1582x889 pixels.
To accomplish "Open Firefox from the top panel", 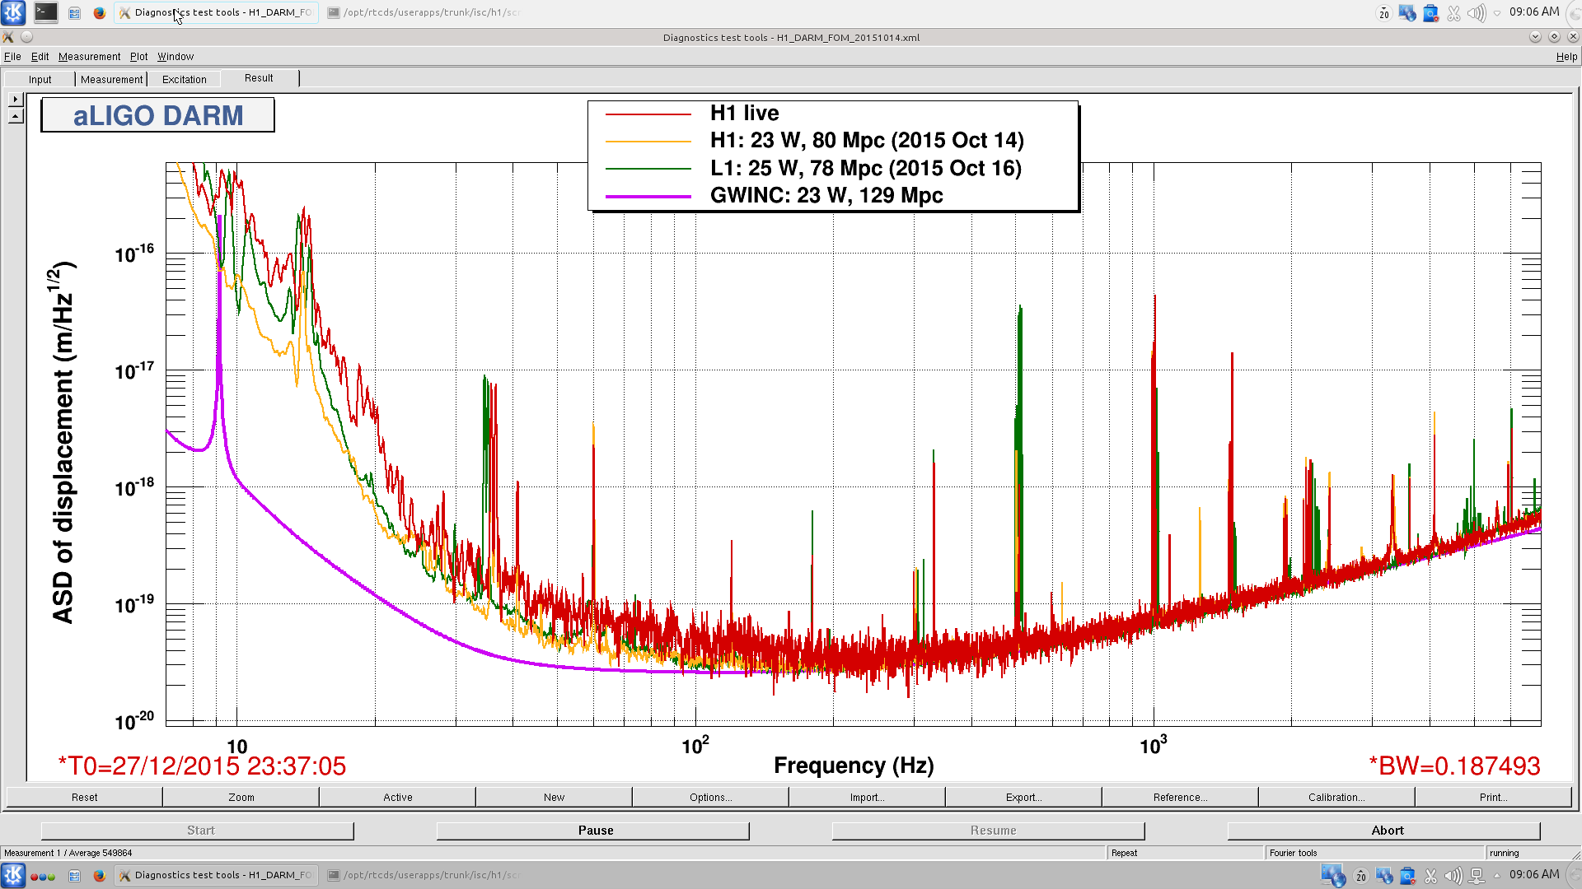I will coord(100,12).
